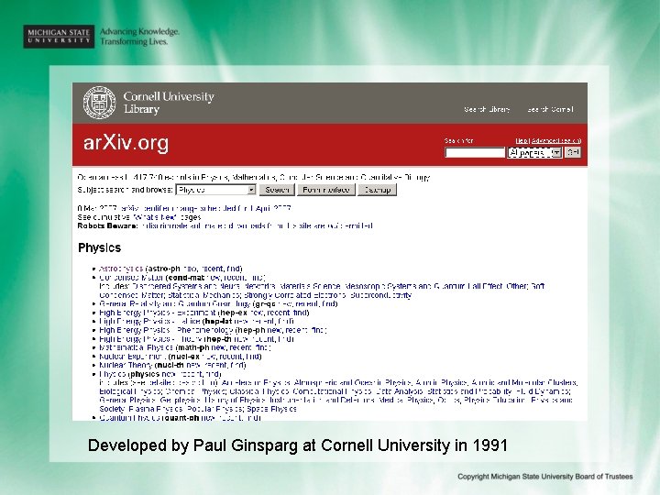
Task: Open the Nuclear Experiment link
Action: click(133, 357)
